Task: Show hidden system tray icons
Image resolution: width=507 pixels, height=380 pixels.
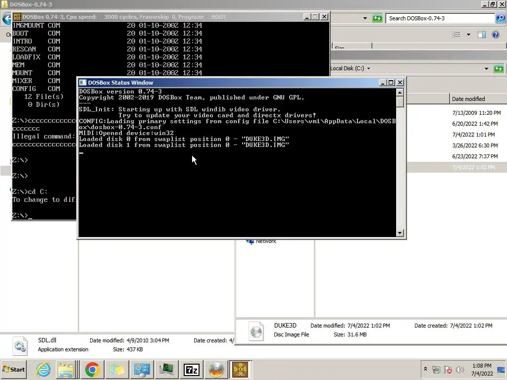Action: click(425, 369)
